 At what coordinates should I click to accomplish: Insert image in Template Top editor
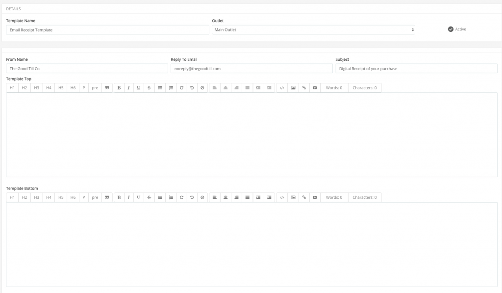coord(293,88)
